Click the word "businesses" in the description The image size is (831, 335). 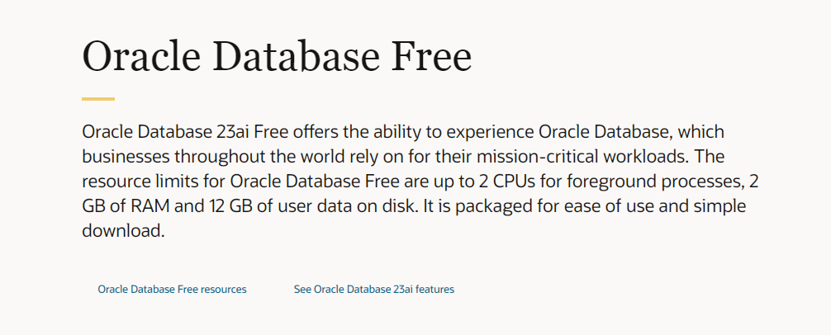121,157
